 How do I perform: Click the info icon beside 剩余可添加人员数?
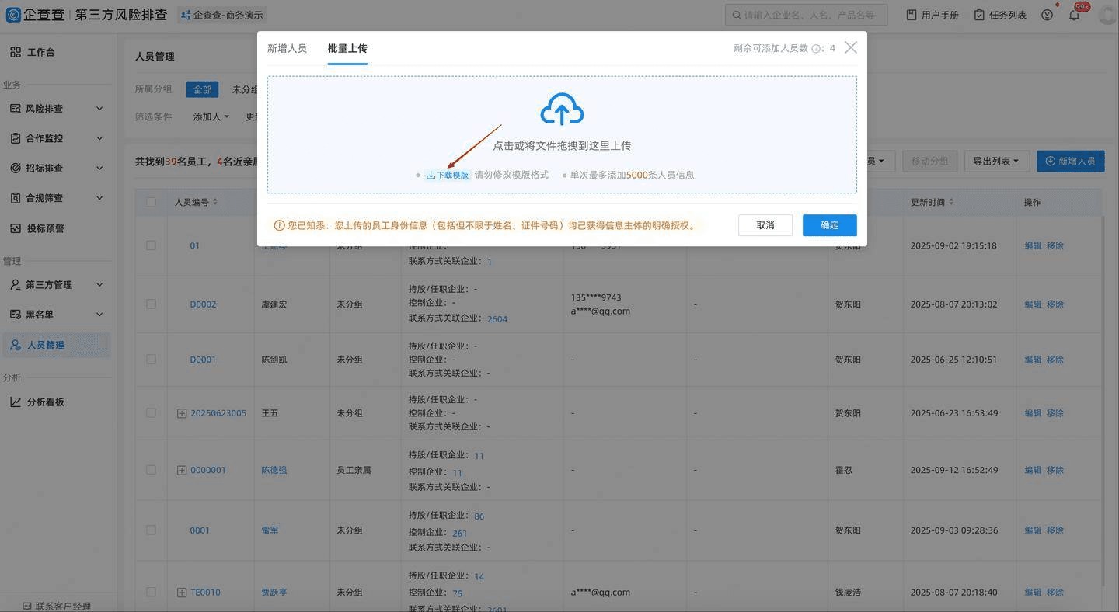point(817,48)
